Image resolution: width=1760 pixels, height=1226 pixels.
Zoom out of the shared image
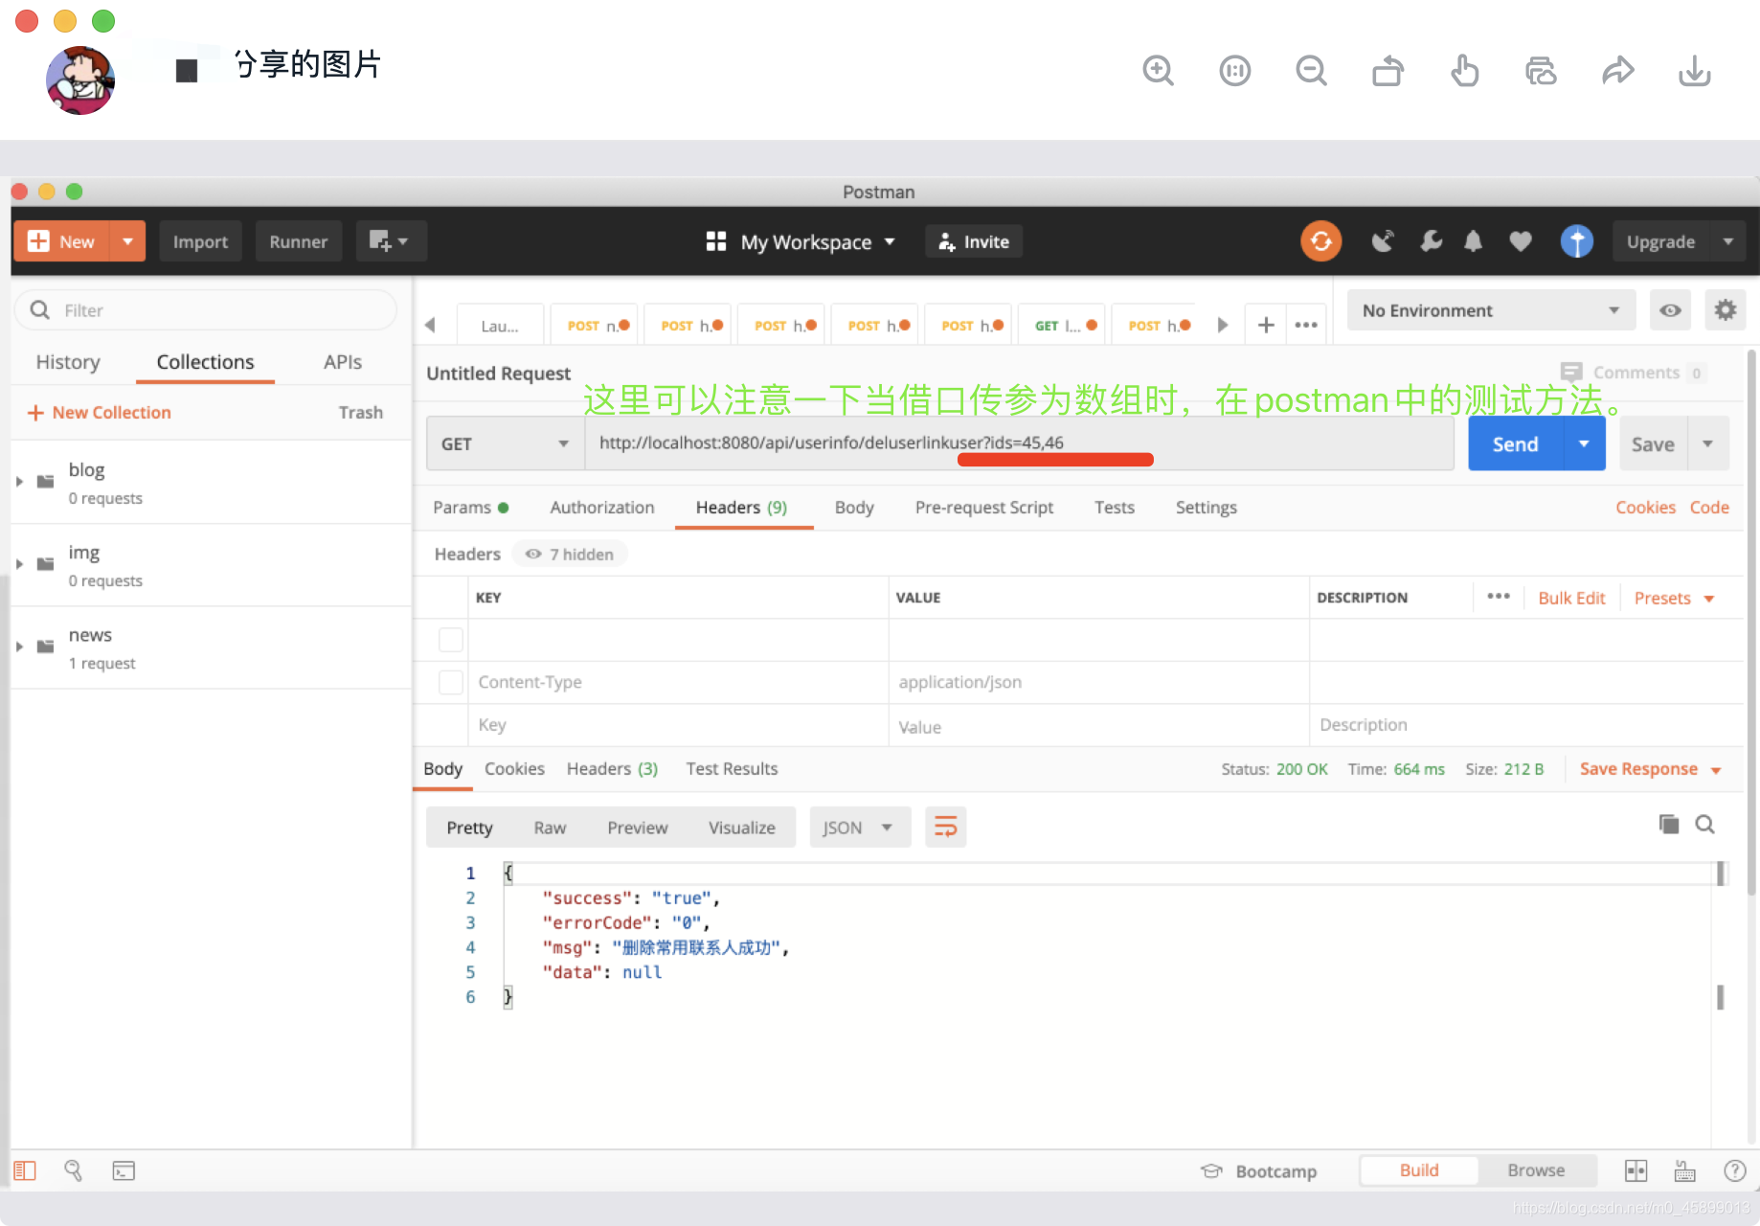point(1311,71)
